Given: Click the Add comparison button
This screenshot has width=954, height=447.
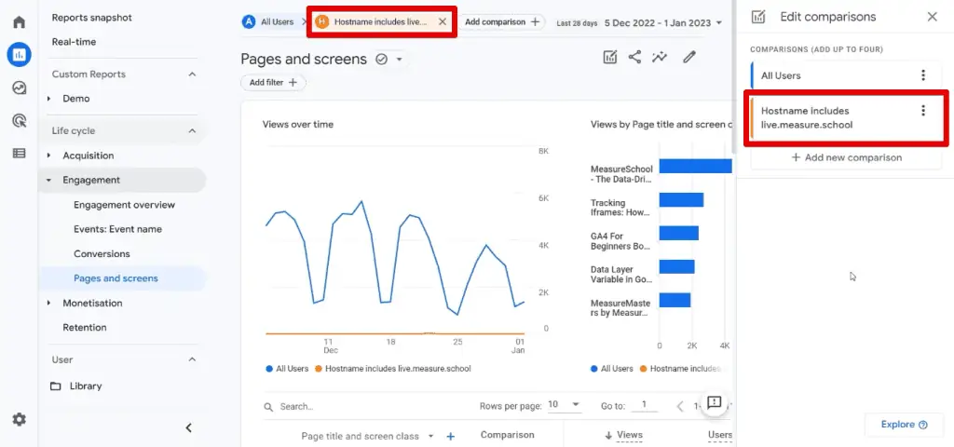Looking at the screenshot, I should pyautogui.click(x=502, y=22).
